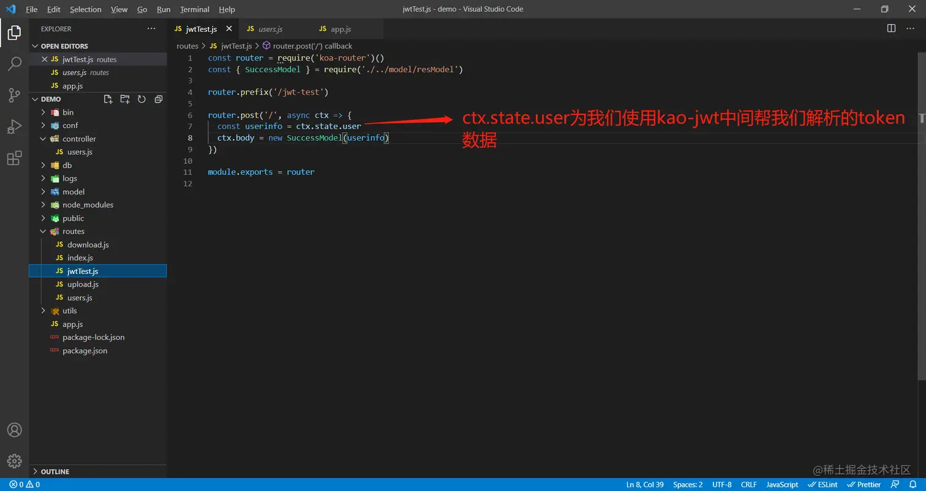Select app.js in Open Editors list

(x=98, y=86)
